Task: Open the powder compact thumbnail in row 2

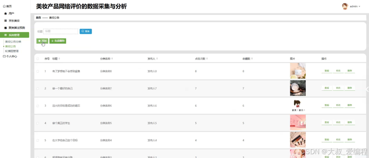Action: [x=298, y=88]
